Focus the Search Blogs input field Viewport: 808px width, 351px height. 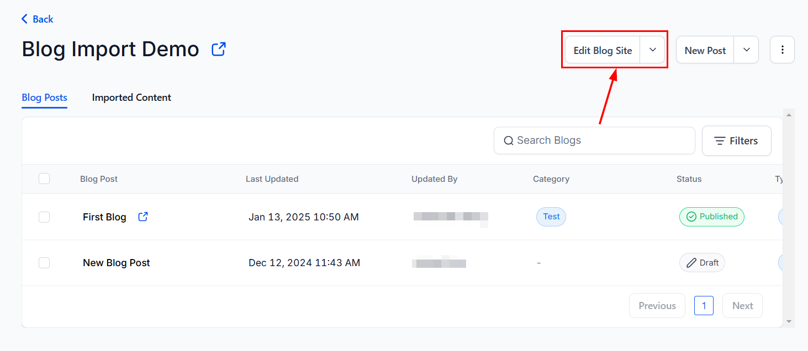(594, 141)
